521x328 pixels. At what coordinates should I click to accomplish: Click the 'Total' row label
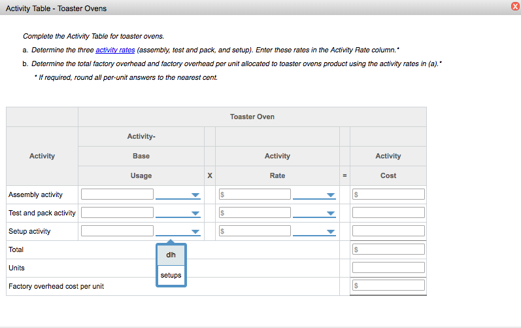16,249
